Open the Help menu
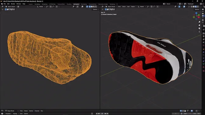 pos(24,4)
